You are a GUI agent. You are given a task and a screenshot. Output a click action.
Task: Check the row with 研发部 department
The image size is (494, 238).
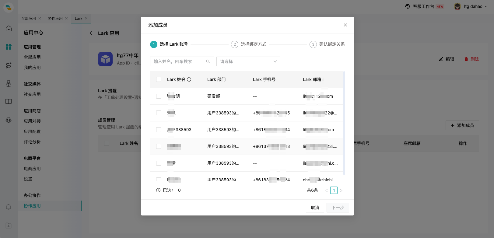(x=159, y=96)
